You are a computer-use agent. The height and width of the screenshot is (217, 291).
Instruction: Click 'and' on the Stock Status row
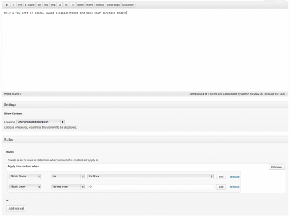click(x=221, y=177)
